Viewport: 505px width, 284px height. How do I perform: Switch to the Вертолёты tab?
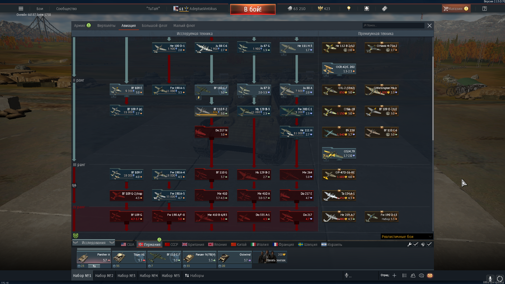pyautogui.click(x=106, y=26)
